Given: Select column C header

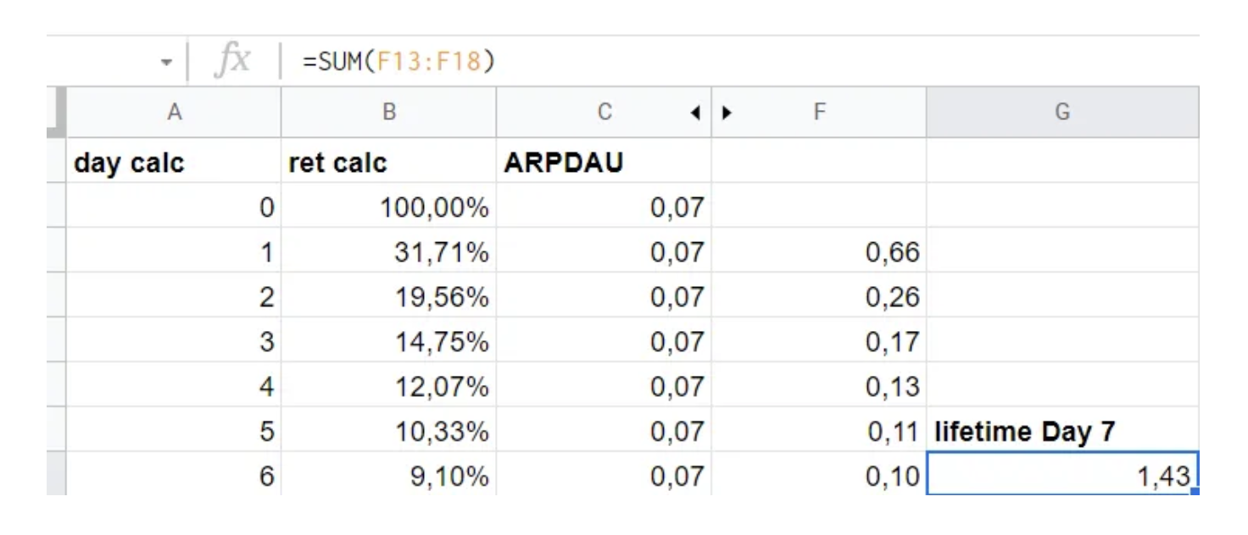Looking at the screenshot, I should [x=604, y=113].
